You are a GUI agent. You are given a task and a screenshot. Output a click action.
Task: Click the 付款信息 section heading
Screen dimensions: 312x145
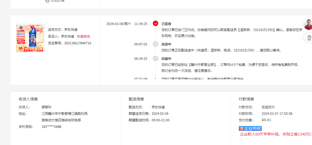pos(246,99)
